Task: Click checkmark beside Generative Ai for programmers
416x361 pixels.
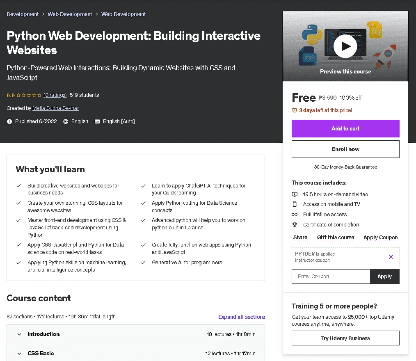Action: point(143,262)
